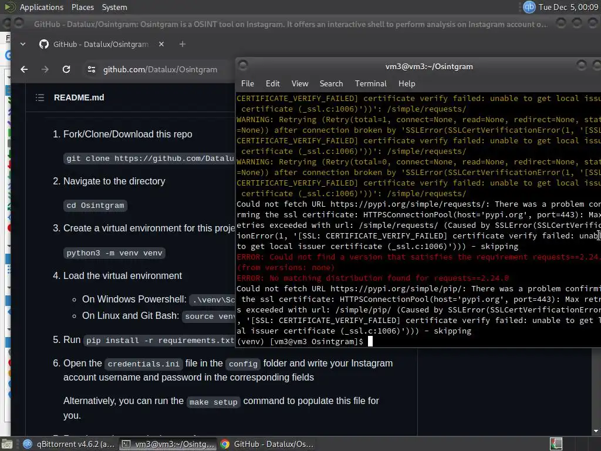Click the credentials.ini inline code
This screenshot has height=451, width=601.
(x=143, y=364)
